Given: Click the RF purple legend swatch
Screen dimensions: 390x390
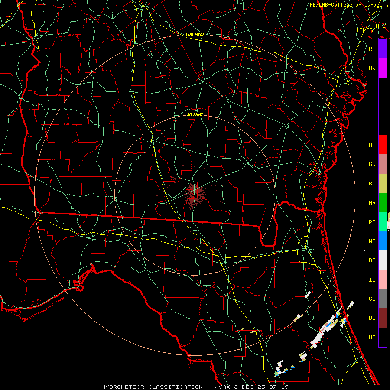Looking at the screenshot, I should tap(383, 49).
